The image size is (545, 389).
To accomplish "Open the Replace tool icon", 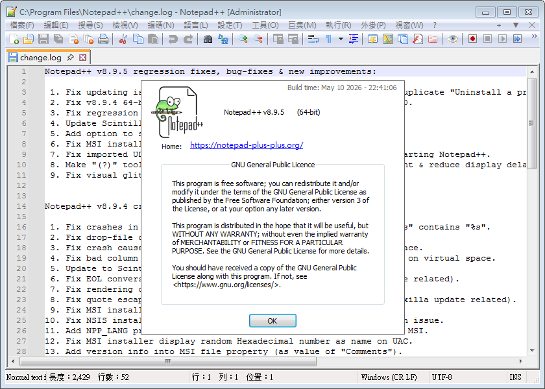I will click(223, 39).
